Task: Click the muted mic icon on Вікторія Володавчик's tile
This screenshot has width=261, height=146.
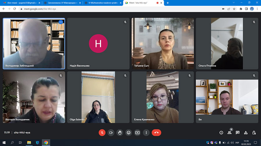Action: tap(61, 76)
